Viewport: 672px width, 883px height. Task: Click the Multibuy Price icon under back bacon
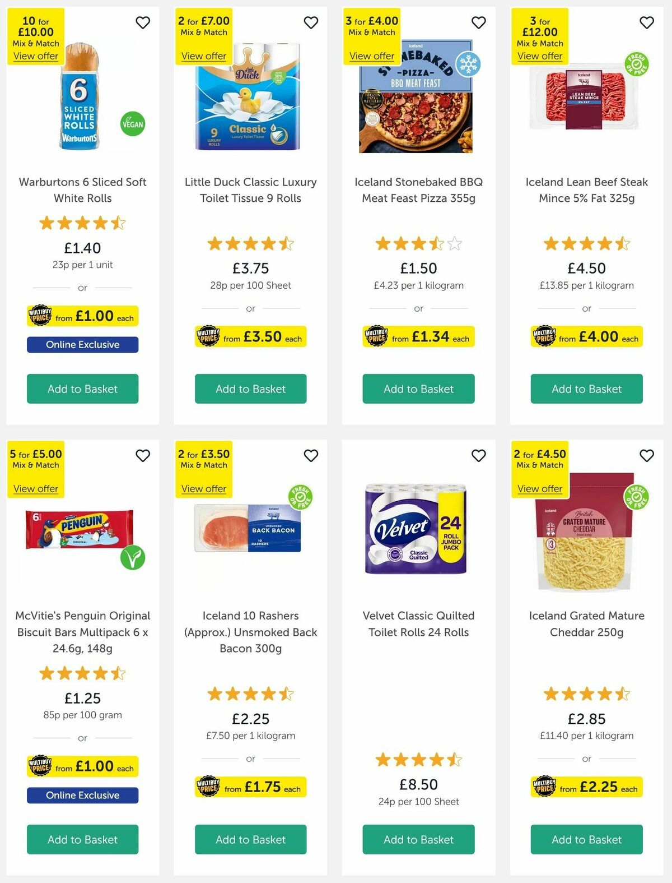tap(208, 787)
